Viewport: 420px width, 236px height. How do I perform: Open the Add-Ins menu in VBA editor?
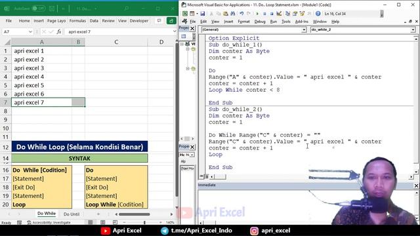(301, 22)
